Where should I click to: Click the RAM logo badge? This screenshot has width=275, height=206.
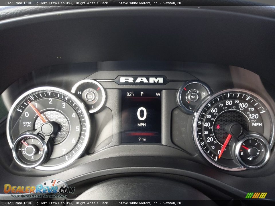coord(142,80)
